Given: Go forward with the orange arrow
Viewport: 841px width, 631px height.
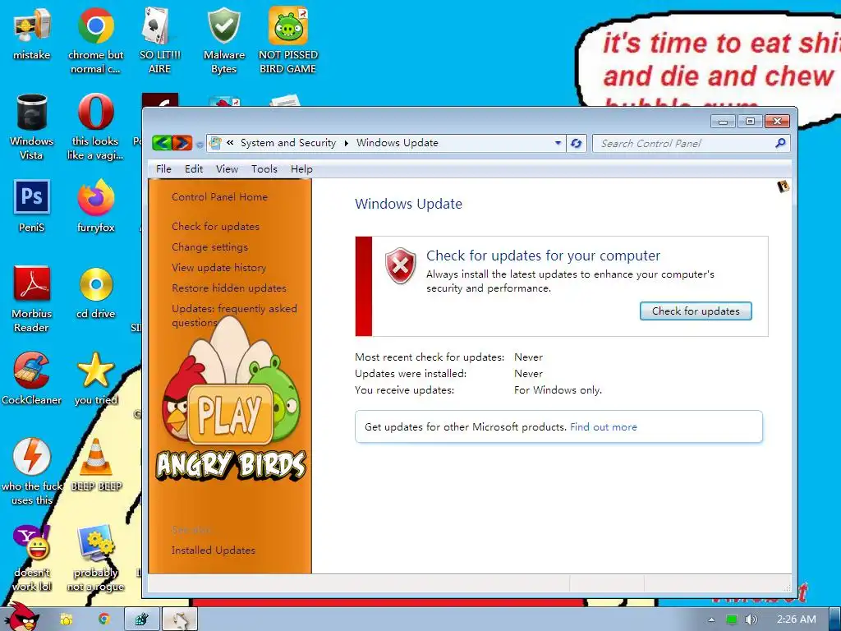Looking at the screenshot, I should pyautogui.click(x=182, y=143).
